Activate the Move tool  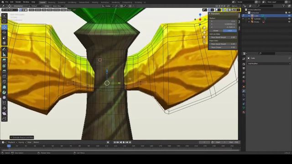[4, 27]
